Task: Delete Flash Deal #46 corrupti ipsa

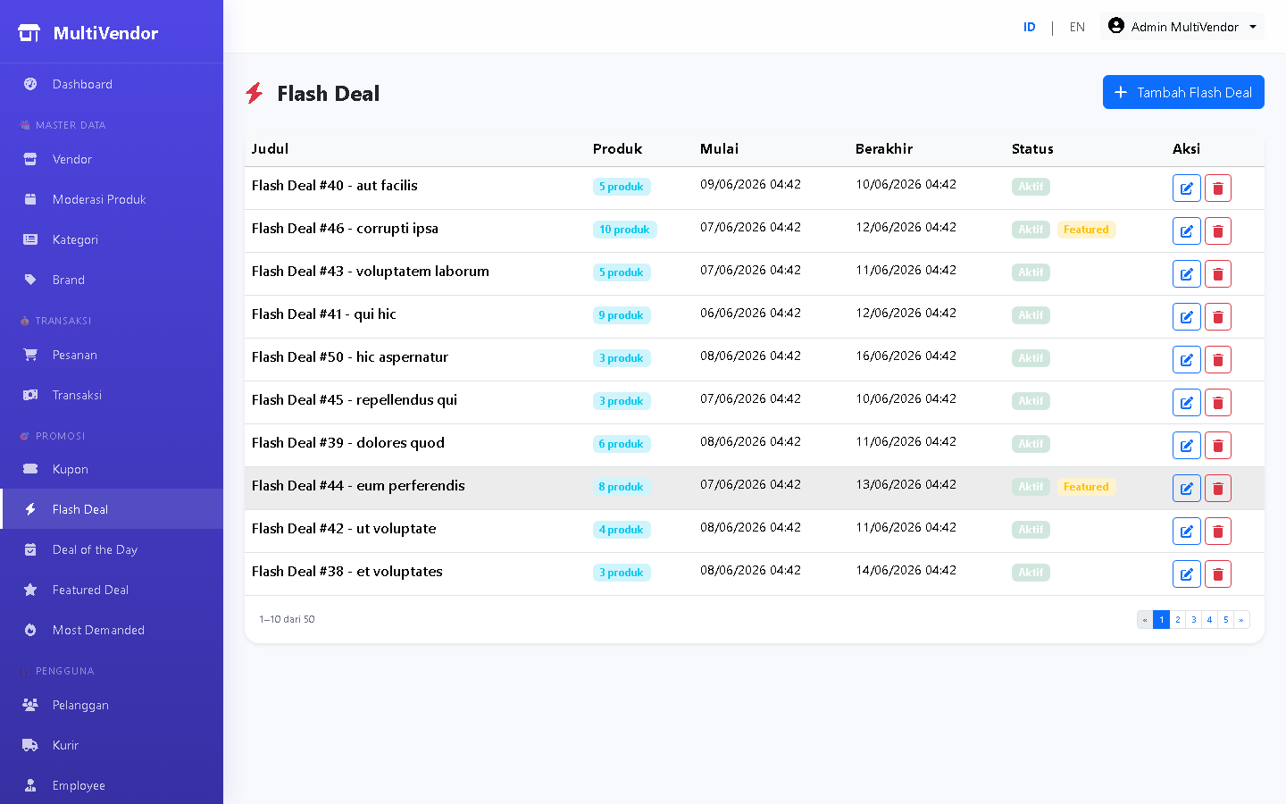Action: [1218, 231]
